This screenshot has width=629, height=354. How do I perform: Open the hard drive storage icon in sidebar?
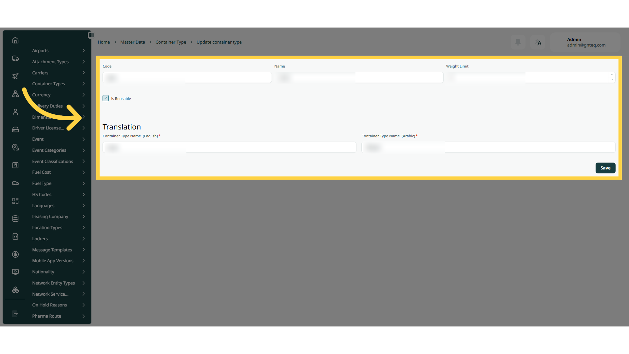click(15, 129)
